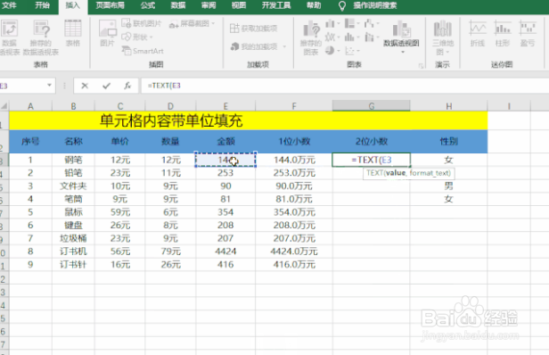
Task: Open Recommended PivotTables (推荐的数据透视表)
Action: tap(41, 37)
